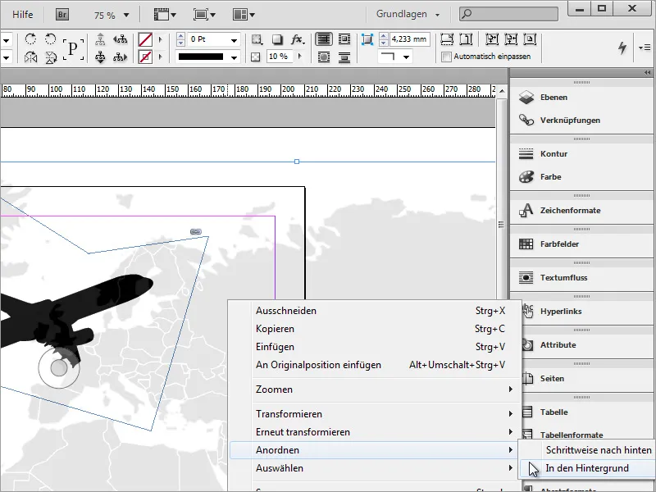The width and height of the screenshot is (656, 492).
Task: Open the Verknüpfungen links panel
Action: click(x=569, y=120)
